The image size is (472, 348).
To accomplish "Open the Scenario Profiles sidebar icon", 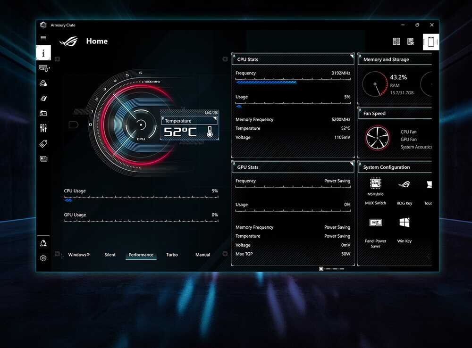I will coord(43,97).
